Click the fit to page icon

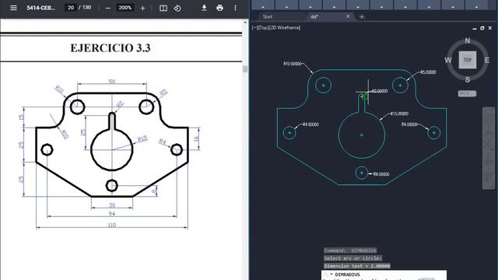(163, 8)
